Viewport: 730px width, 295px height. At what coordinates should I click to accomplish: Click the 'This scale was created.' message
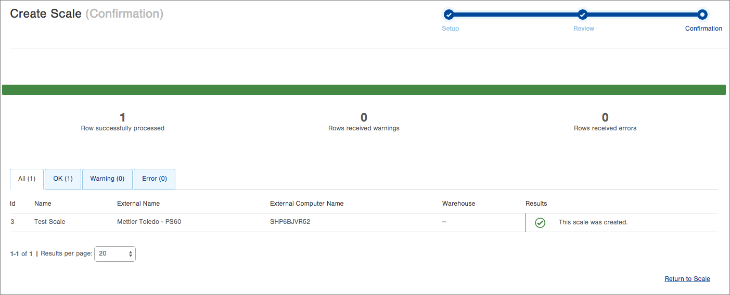pos(593,222)
